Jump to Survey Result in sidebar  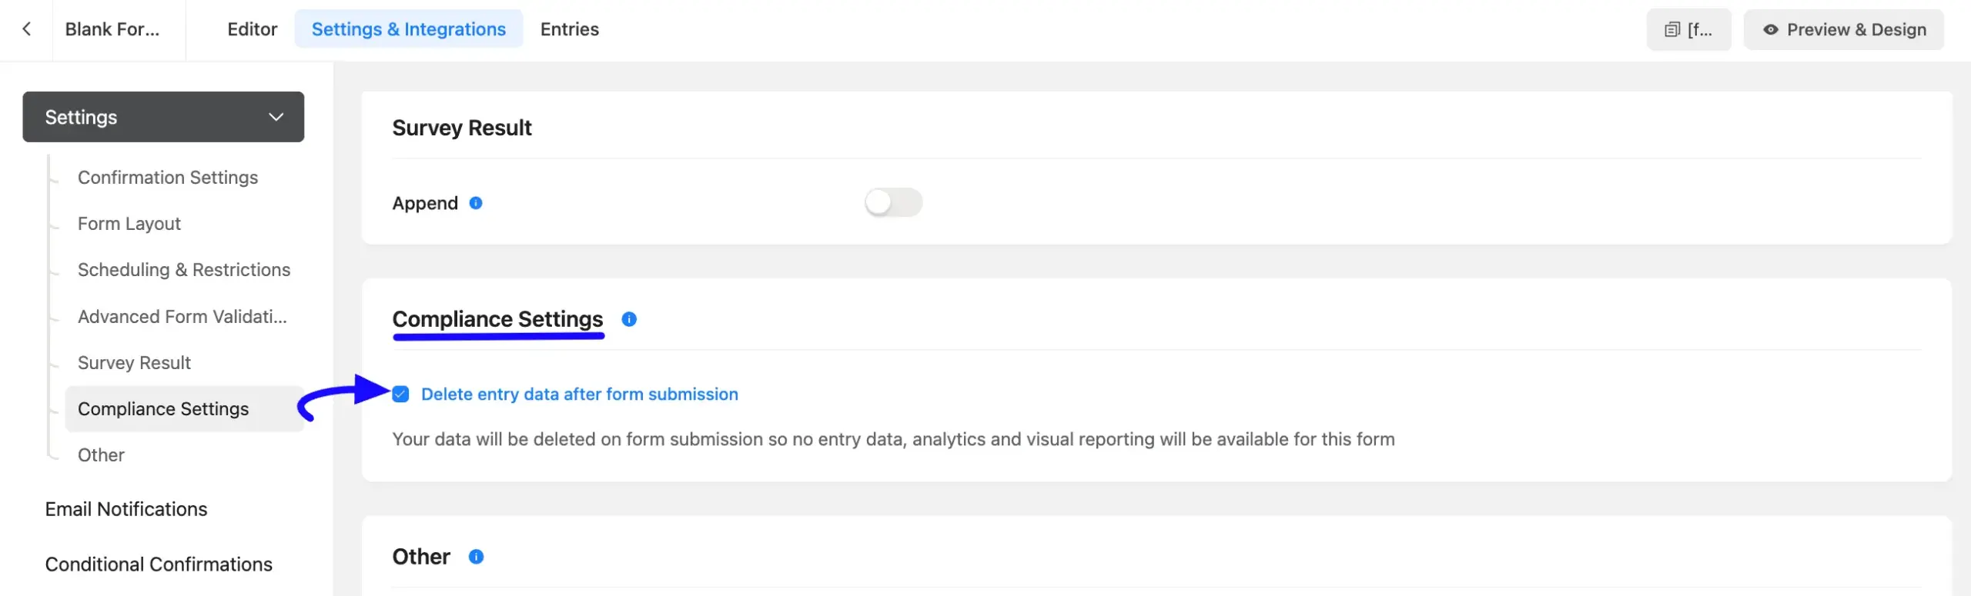[134, 363]
